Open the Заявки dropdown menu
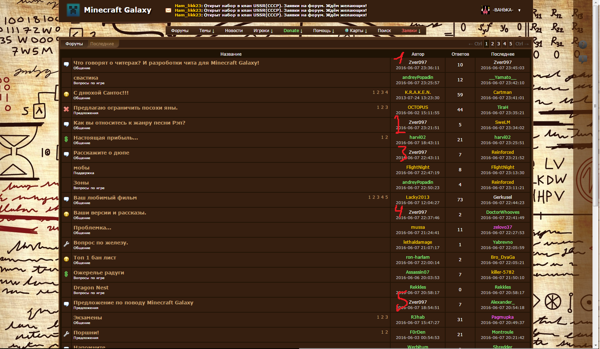The height and width of the screenshot is (349, 600). point(411,31)
